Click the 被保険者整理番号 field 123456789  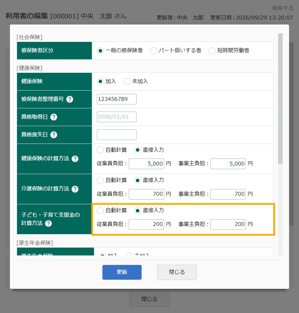pos(117,99)
